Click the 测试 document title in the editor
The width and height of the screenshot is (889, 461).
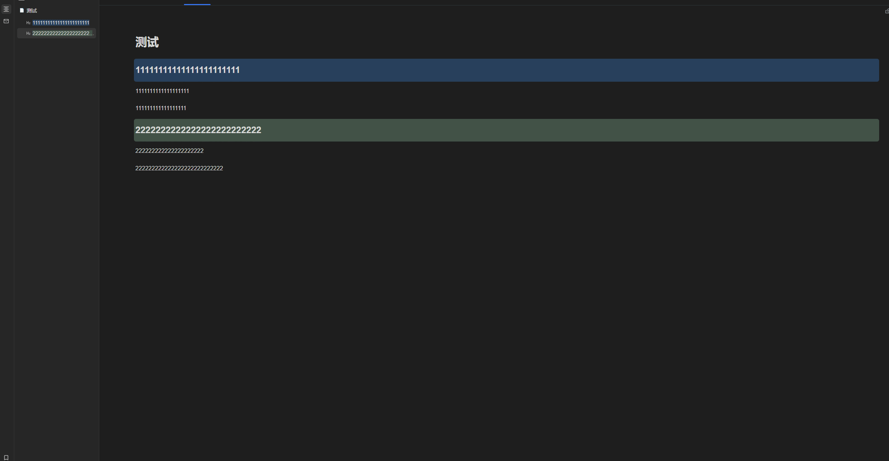coord(147,42)
